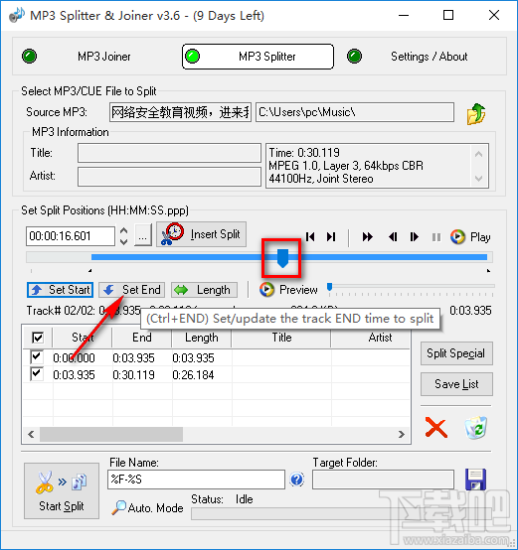Click Set Start button
518x550 pixels.
[60, 290]
